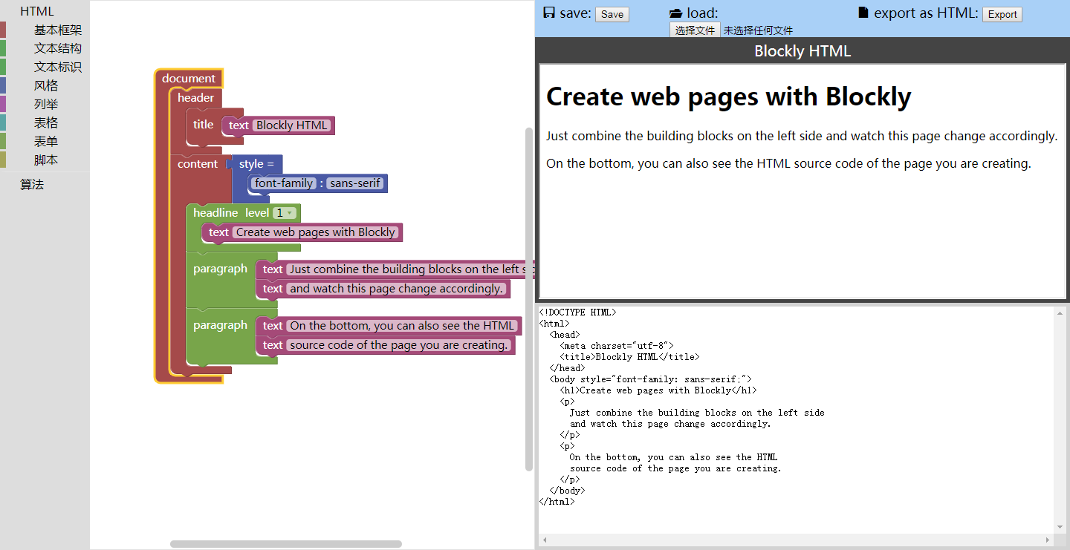The width and height of the screenshot is (1070, 550).
Task: Click the floppy disk save icon
Action: pyautogui.click(x=549, y=13)
